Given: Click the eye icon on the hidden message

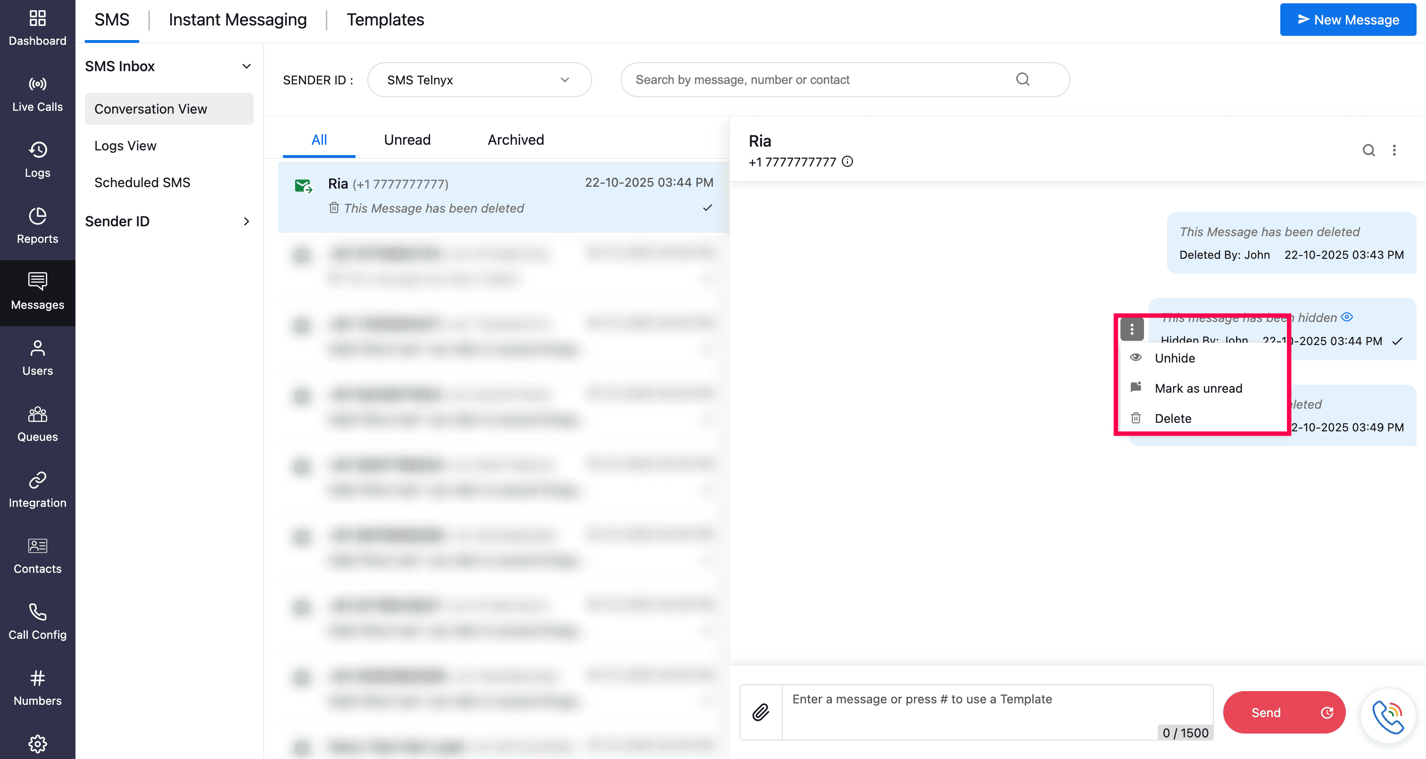Looking at the screenshot, I should tap(1347, 317).
